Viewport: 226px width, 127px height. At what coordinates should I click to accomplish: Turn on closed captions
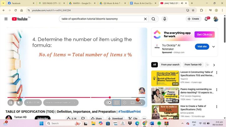coord(116,103)
